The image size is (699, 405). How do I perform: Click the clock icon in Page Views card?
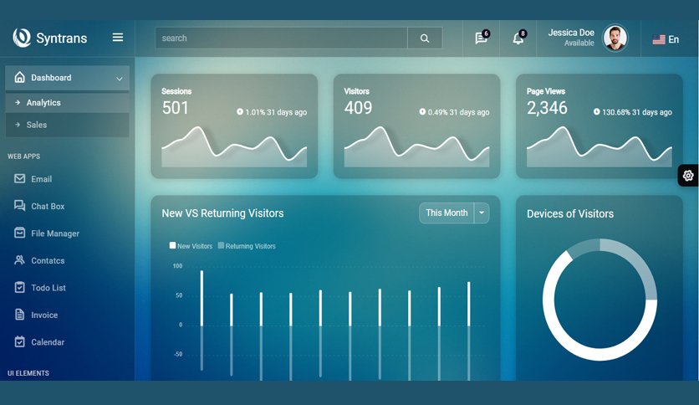tap(596, 111)
